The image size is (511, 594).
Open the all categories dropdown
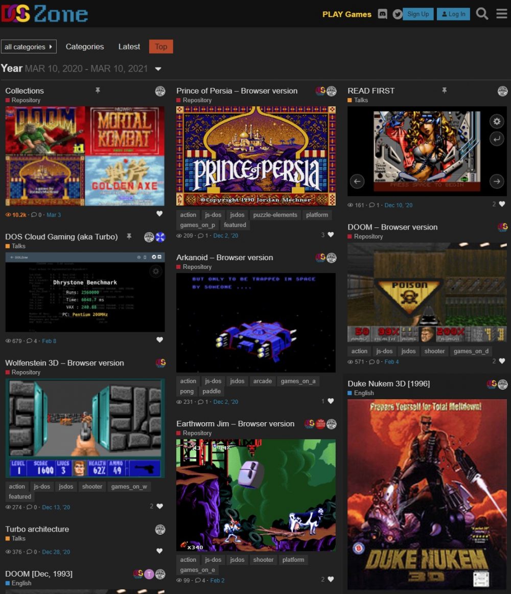point(29,47)
